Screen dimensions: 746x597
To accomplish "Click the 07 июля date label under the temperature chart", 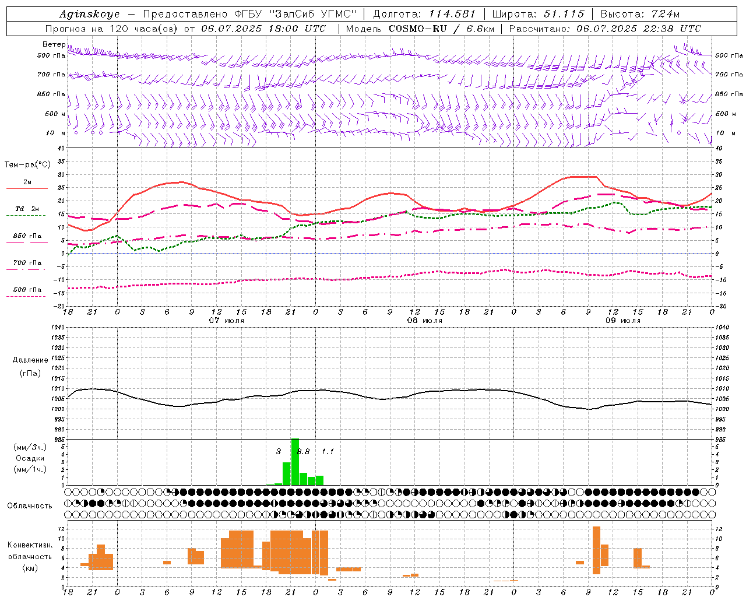I will coord(227,321).
